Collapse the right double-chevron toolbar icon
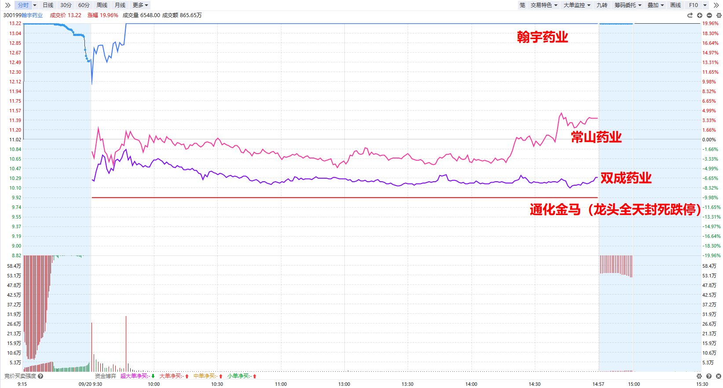 (716, 5)
